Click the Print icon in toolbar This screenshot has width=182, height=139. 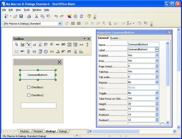[x=29, y=16]
